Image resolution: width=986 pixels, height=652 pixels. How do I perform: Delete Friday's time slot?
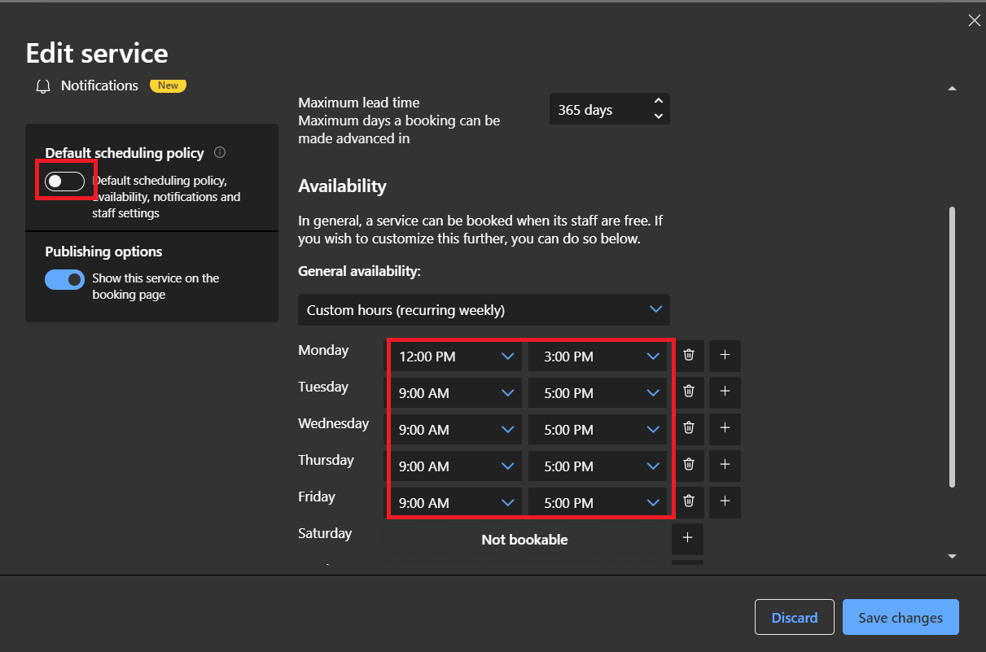688,502
